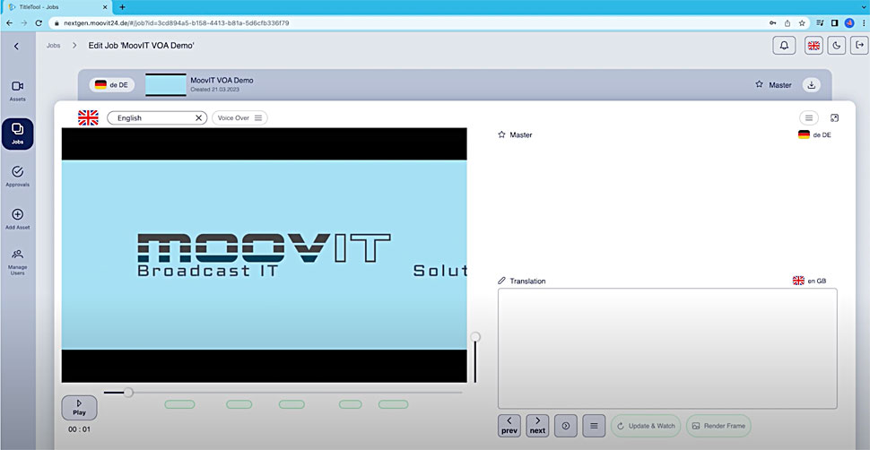The height and width of the screenshot is (450, 870).
Task: Select the first green timeline segment
Action: (179, 404)
